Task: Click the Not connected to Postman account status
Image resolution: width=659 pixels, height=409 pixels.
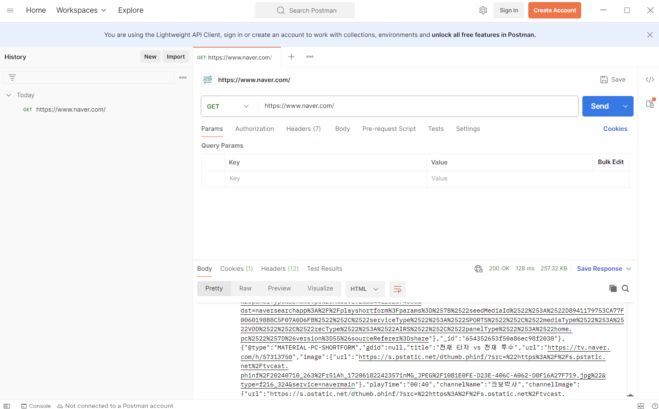Action: click(115, 406)
